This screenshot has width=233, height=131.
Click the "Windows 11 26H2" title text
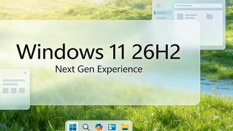(x=98, y=52)
